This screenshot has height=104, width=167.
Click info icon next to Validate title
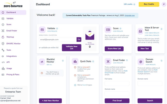(x=57, y=28)
